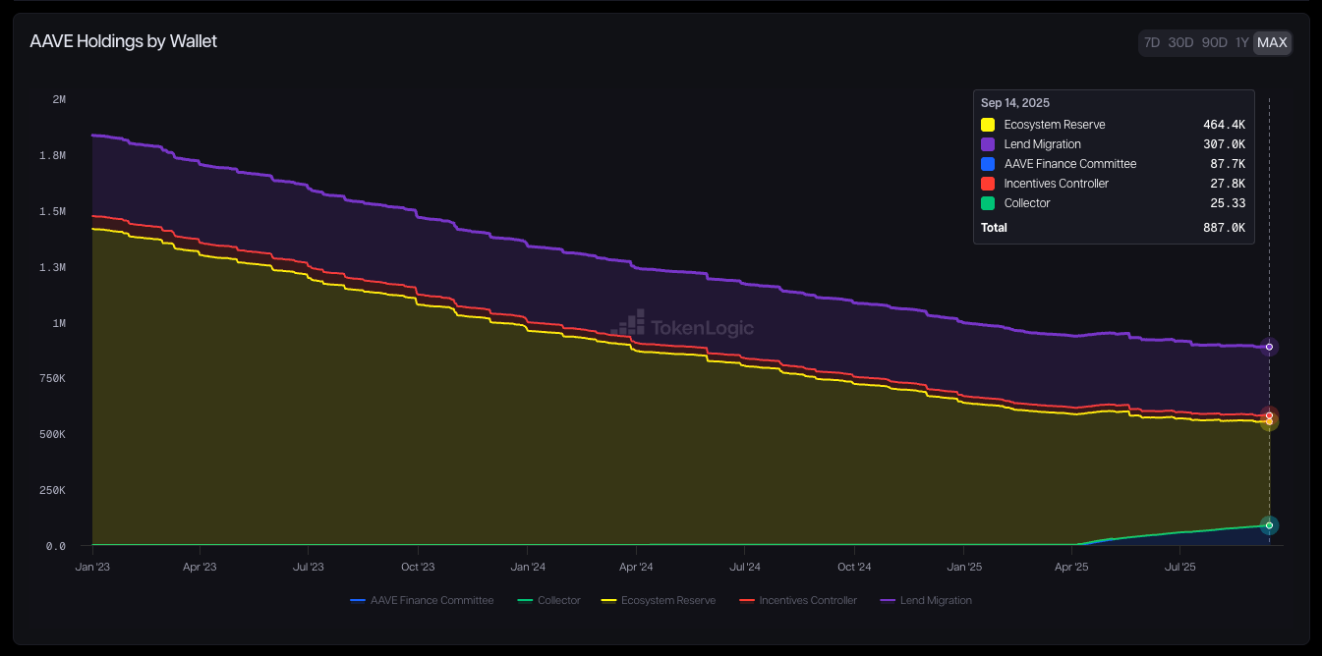Toggle AAVE Finance Committee series in legend
The height and width of the screenshot is (656, 1322).
tap(422, 600)
